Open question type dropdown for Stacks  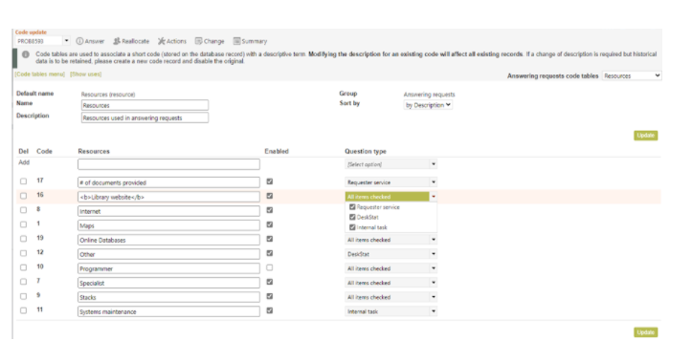tap(391, 297)
